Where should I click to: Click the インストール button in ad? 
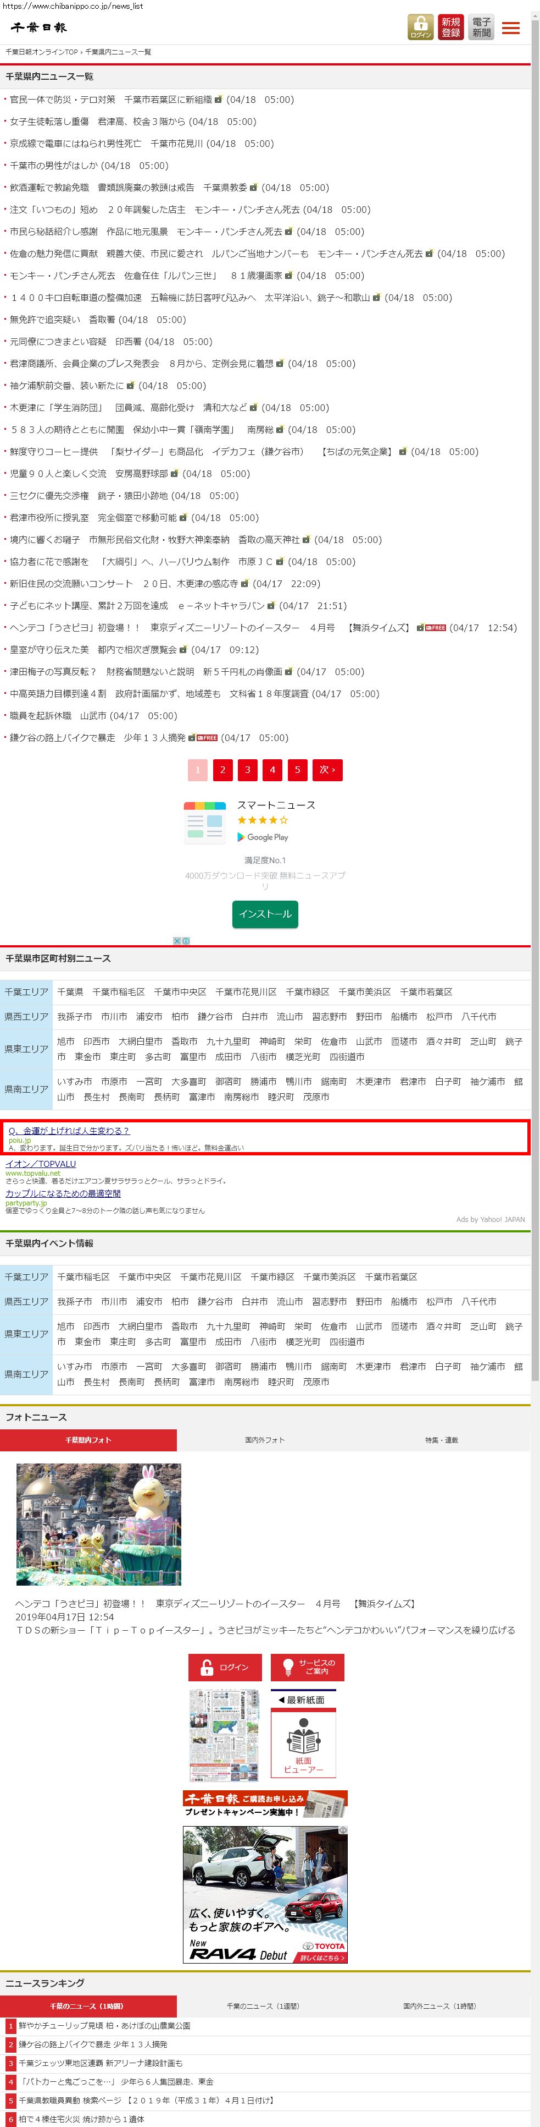[265, 914]
